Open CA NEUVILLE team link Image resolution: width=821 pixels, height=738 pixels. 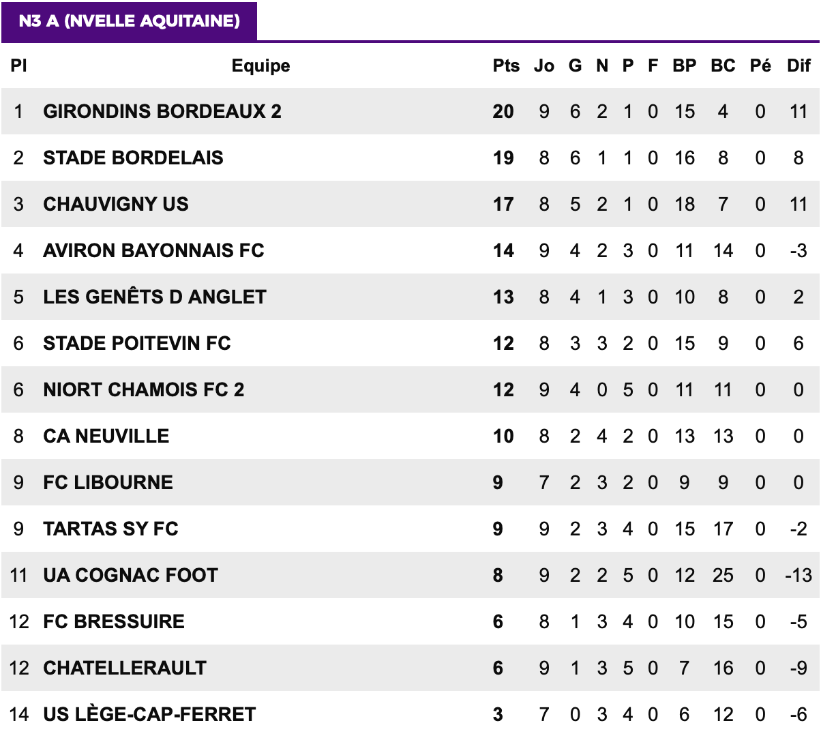[106, 436]
